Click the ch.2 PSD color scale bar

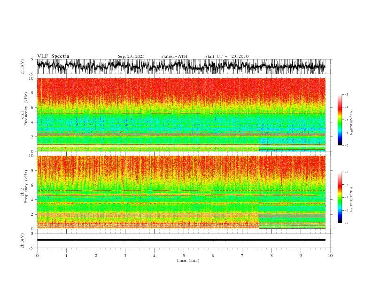(x=340, y=197)
